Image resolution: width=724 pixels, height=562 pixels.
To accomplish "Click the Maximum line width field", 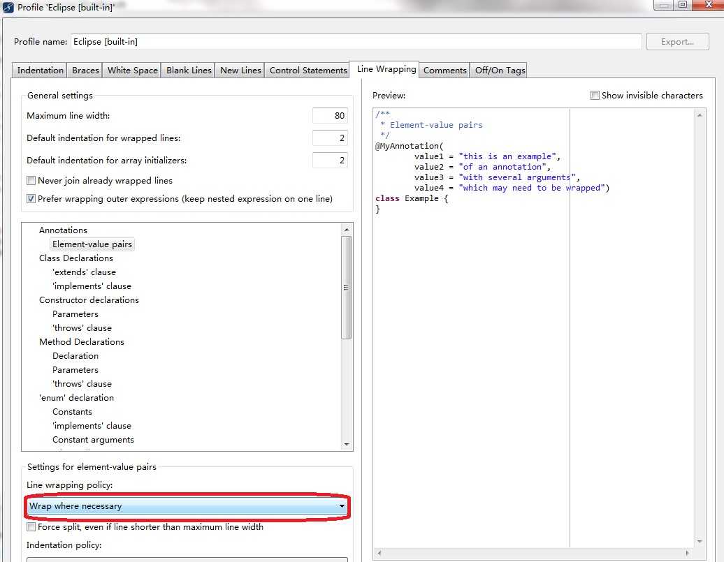I will point(330,115).
